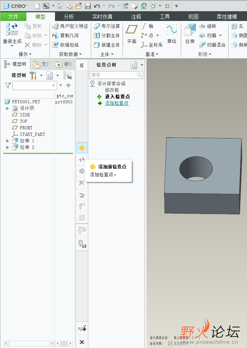247x348 pixels.
Task: Select the 坐标系 coordinate system tool
Action: tap(152, 45)
